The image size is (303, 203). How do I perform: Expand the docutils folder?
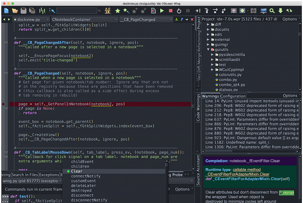pyautogui.click(x=208, y=30)
